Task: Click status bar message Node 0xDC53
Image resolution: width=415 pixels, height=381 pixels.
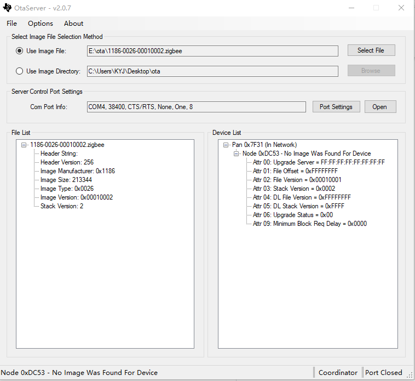Action: (79, 373)
